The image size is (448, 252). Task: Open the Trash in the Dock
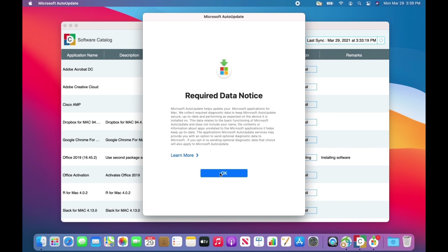pyautogui.click(x=407, y=241)
